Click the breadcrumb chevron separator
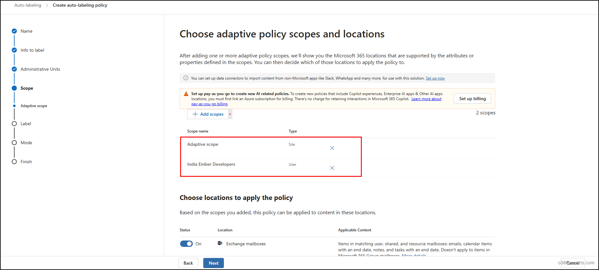 (47, 5)
